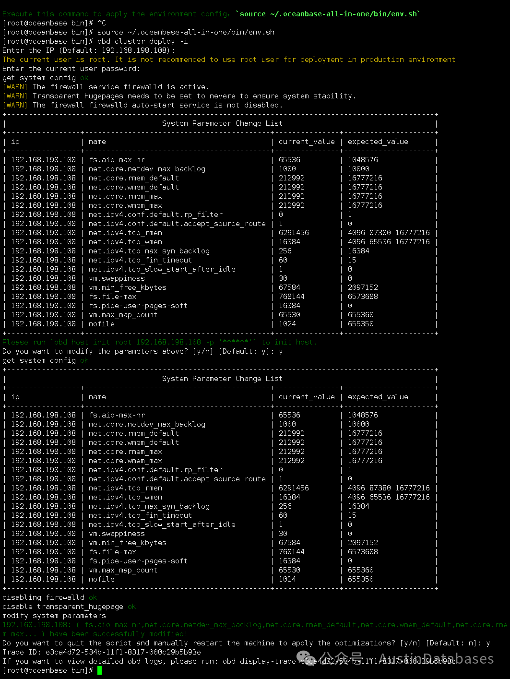
Task: Click the "obd display-trace" command hint
Action: [339, 661]
